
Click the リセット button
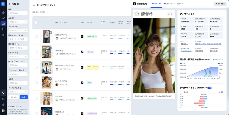[13, 97]
